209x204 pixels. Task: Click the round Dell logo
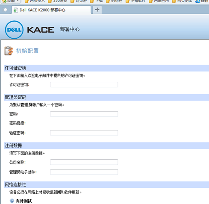click(14, 30)
